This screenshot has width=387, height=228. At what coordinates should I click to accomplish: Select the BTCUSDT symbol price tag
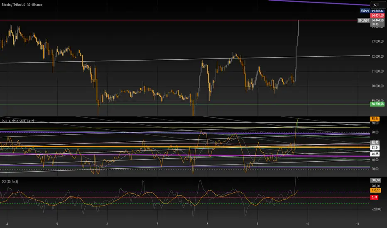(x=363, y=20)
